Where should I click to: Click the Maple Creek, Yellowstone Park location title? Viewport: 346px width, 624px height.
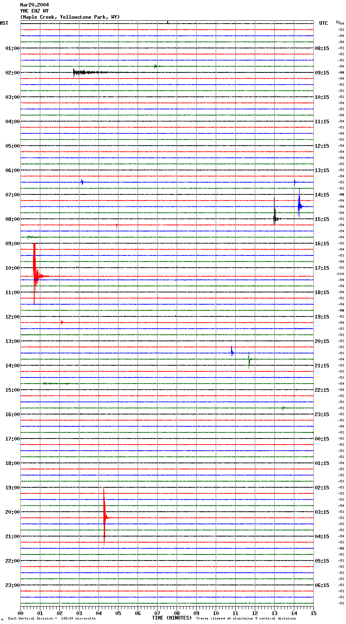(70, 17)
